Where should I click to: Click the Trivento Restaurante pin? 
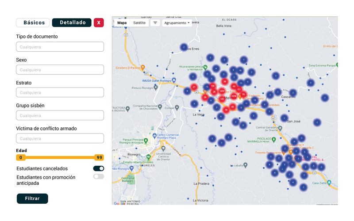pos(284,153)
